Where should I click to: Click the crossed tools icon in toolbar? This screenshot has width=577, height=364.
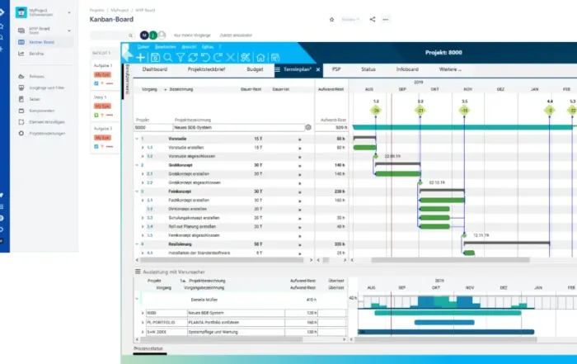click(246, 58)
